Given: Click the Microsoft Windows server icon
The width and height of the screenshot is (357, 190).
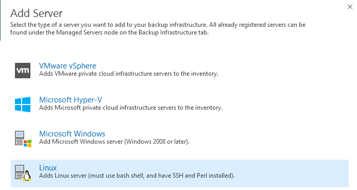Looking at the screenshot, I should (23, 139).
